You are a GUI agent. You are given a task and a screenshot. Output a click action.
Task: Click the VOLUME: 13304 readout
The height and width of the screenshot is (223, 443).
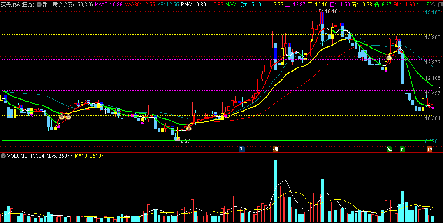pos(26,156)
